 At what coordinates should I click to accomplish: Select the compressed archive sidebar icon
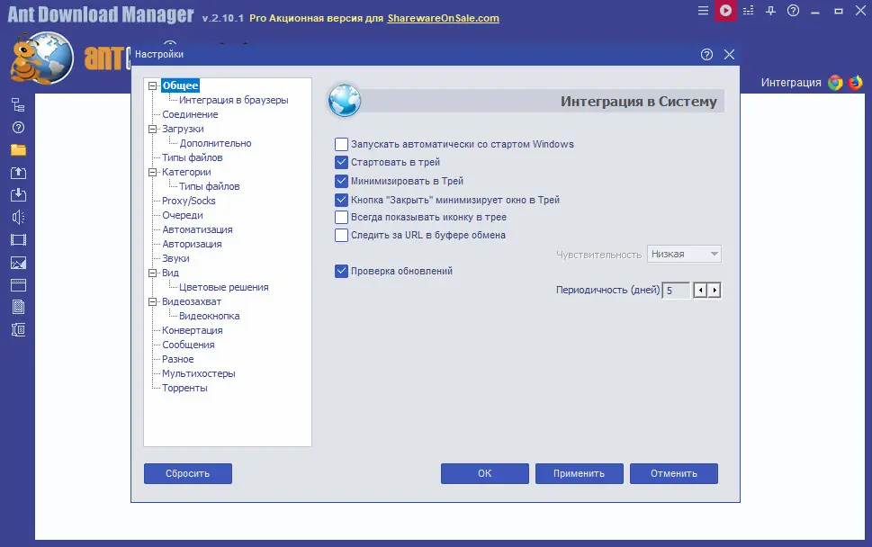[18, 329]
